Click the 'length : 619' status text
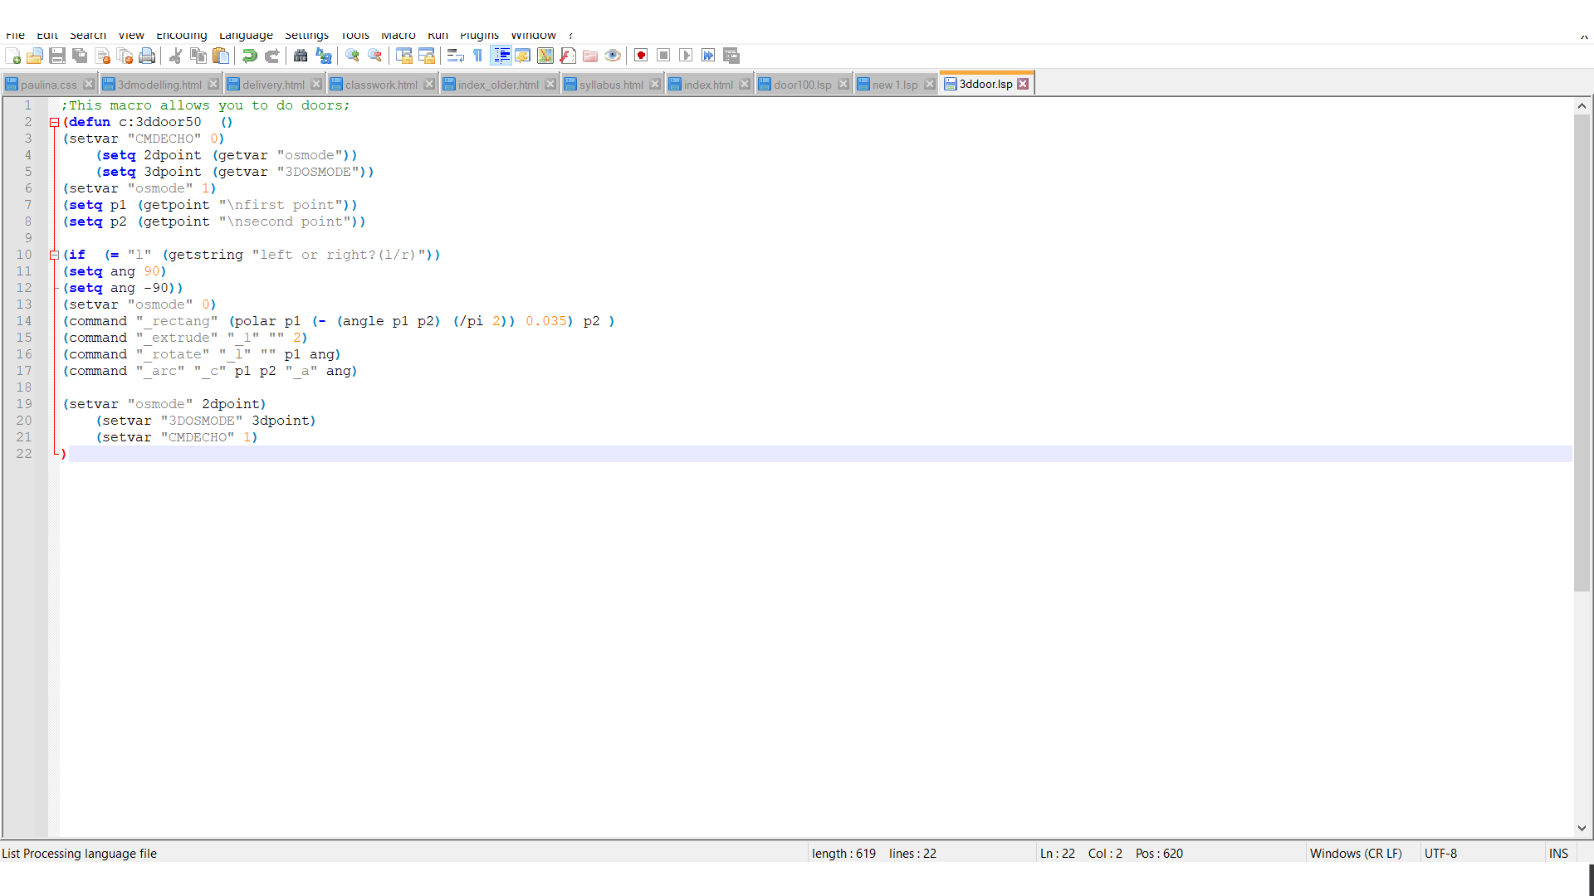Screen dimensions: 1594x896 [x=843, y=853]
